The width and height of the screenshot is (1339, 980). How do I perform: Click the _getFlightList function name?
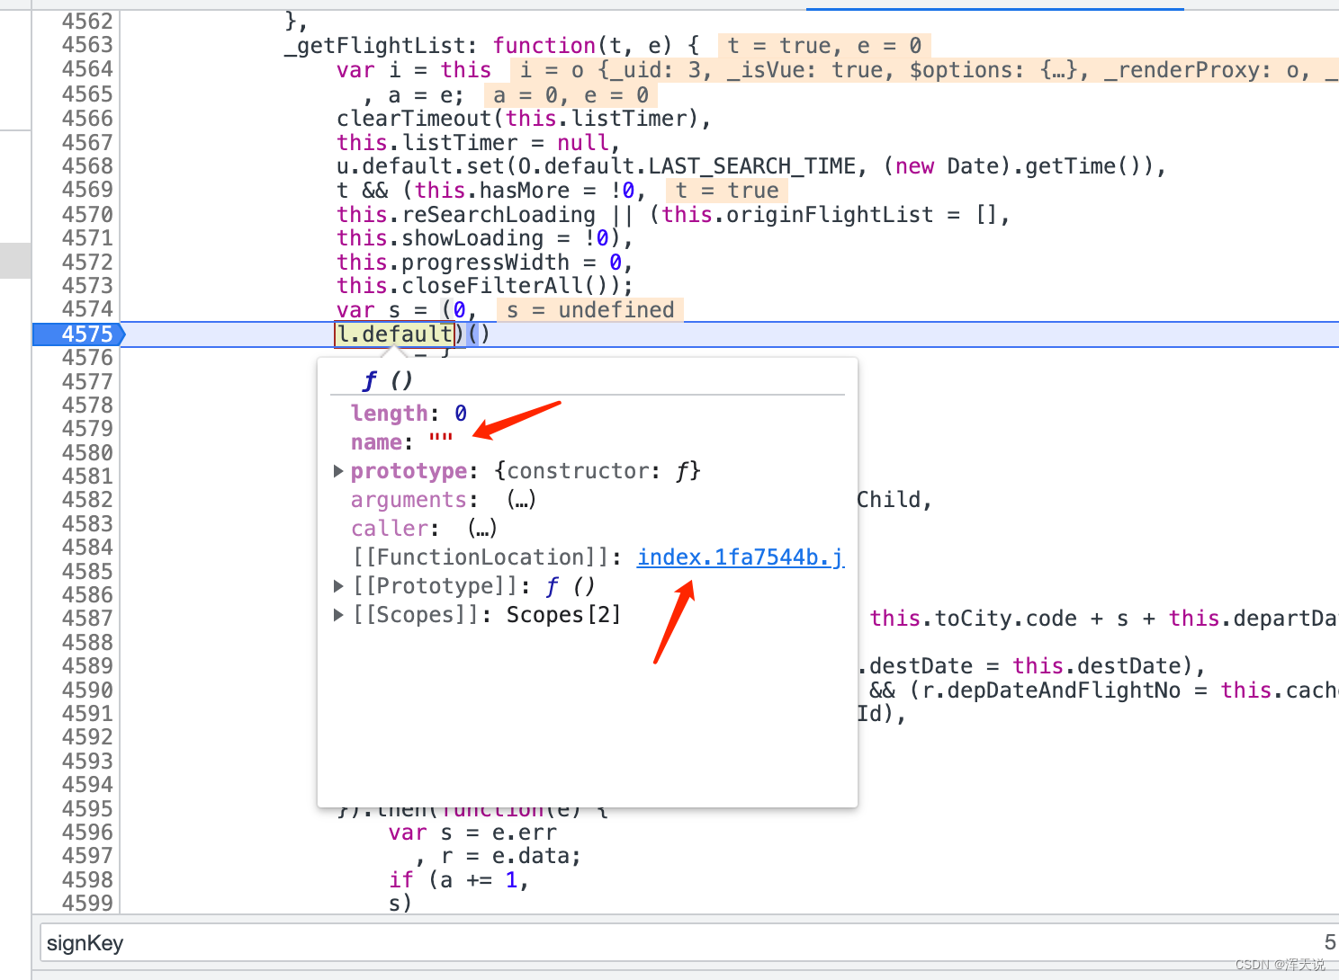click(x=382, y=46)
